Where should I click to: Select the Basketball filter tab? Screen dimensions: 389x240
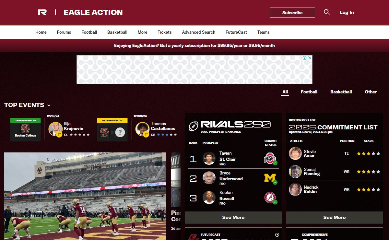point(341,92)
